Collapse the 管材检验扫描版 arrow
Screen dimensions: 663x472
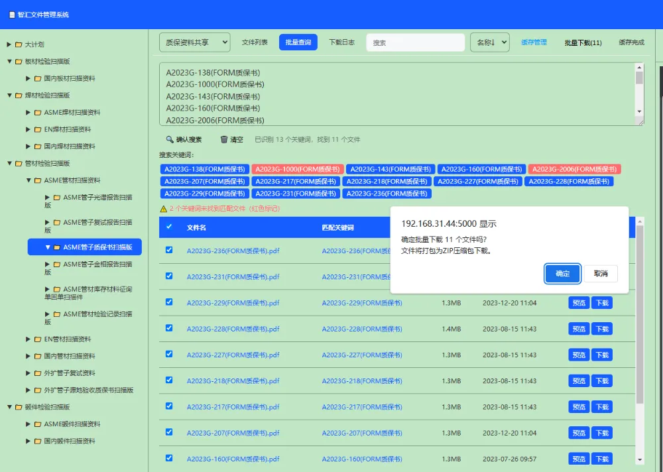point(9,163)
